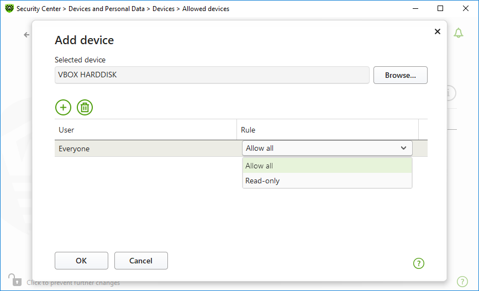The image size is (479, 291).
Task: Click the trash delete user icon
Action: (85, 108)
